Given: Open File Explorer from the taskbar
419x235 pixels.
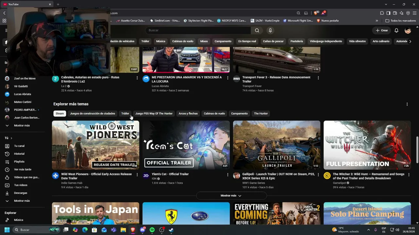Looking at the screenshot, I should pyautogui.click(x=123, y=230).
